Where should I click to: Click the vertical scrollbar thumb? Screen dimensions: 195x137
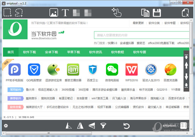(x=191, y=48)
